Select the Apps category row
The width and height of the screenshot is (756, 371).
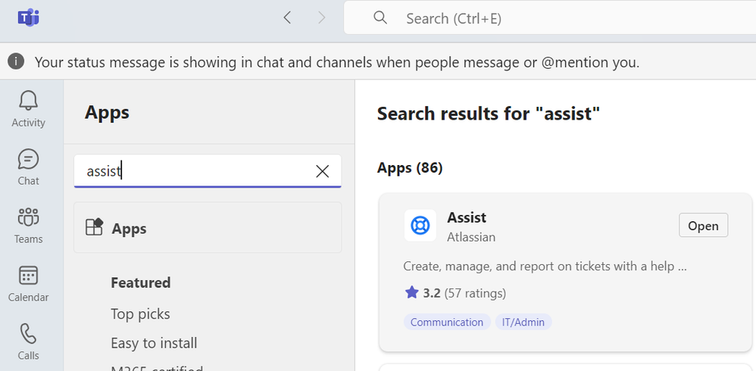point(208,227)
